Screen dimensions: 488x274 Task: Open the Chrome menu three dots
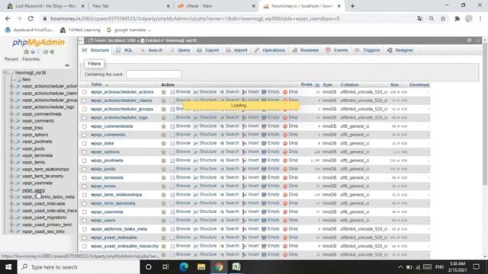coord(480,18)
